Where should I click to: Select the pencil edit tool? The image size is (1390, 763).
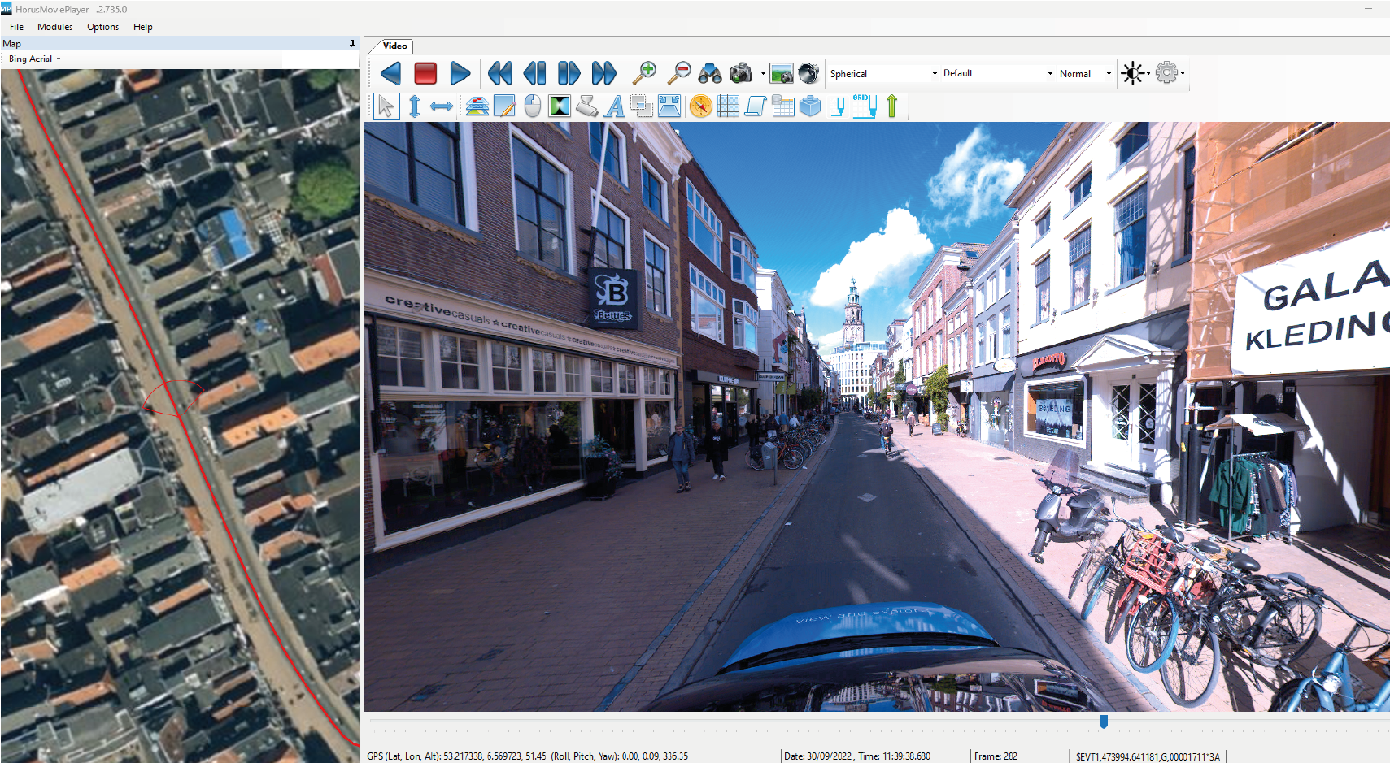point(505,106)
